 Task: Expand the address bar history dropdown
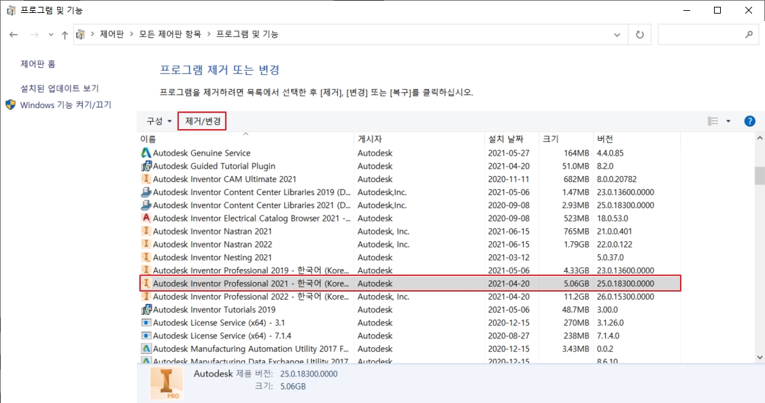coord(617,35)
